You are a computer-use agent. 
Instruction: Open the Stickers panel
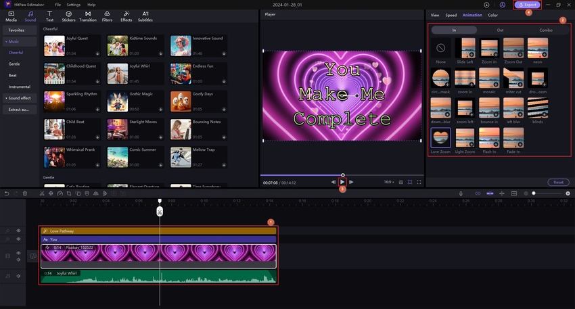click(68, 16)
